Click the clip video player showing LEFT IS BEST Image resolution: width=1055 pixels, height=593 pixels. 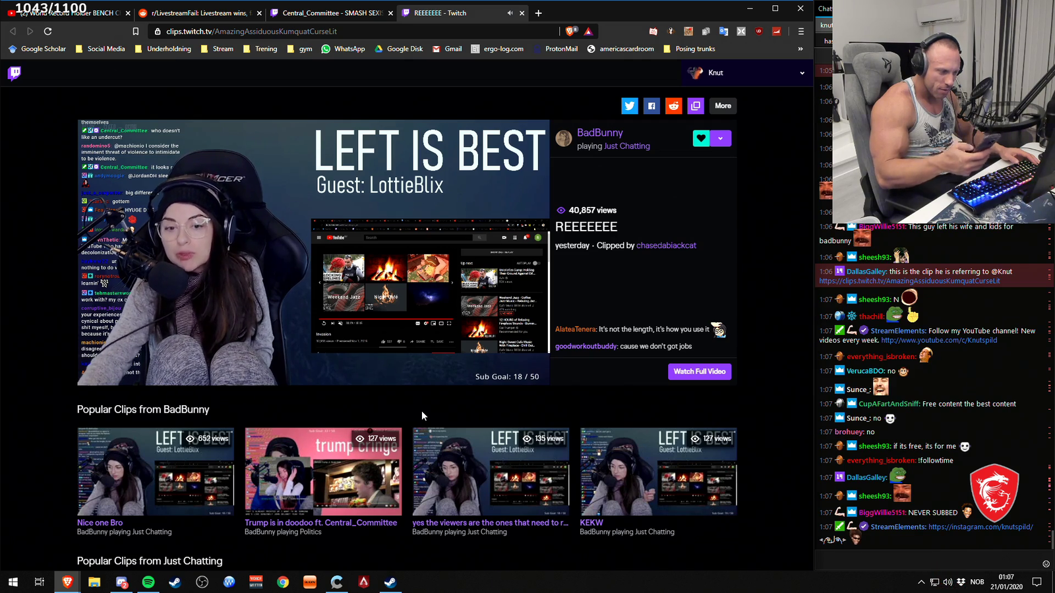click(313, 252)
